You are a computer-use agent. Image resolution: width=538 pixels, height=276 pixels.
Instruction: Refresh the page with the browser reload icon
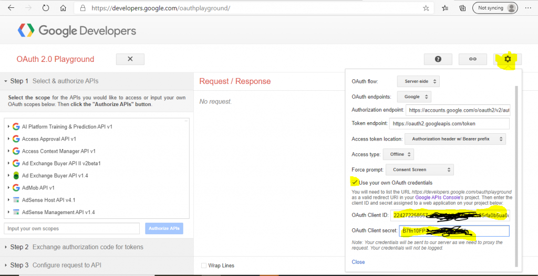[x=46, y=8]
